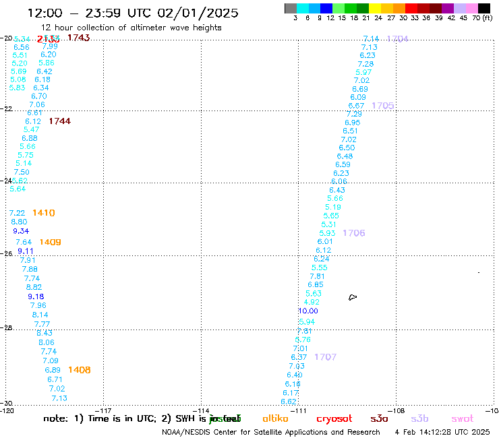Select the lavender '1707' time label
Viewport: 499px width, 438px height.
coord(325,357)
